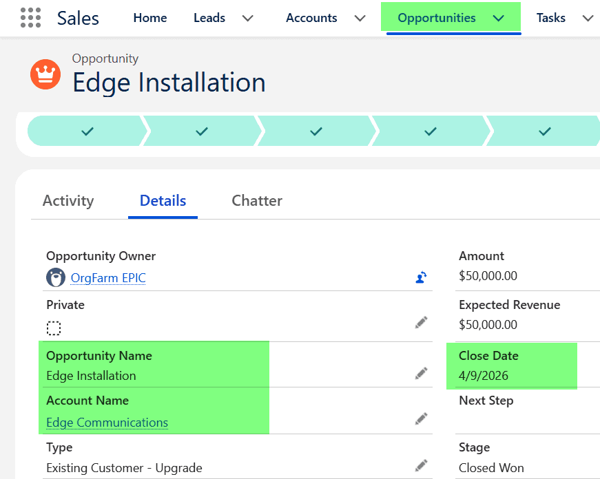Select the fifth completed path stage

544,131
